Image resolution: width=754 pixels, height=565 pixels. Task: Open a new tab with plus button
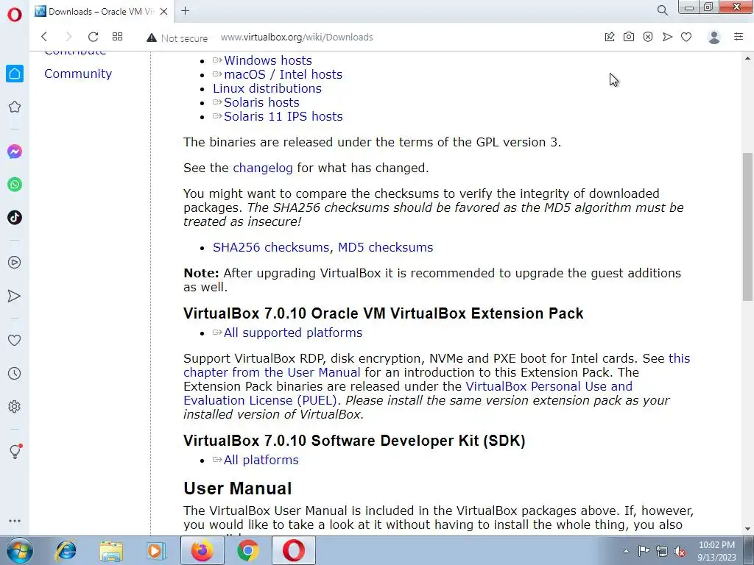[x=185, y=11]
